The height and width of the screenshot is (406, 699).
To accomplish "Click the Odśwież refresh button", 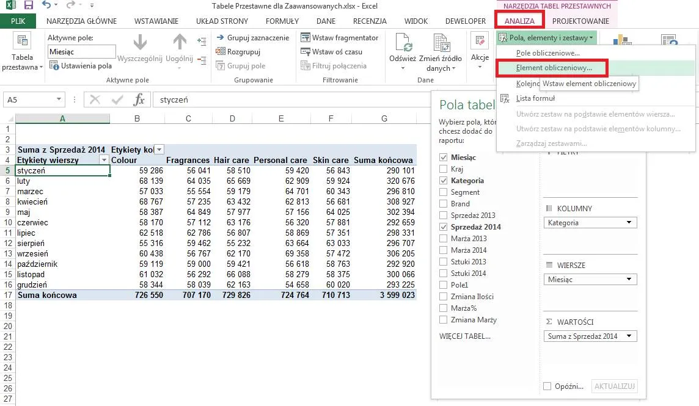I will click(403, 52).
